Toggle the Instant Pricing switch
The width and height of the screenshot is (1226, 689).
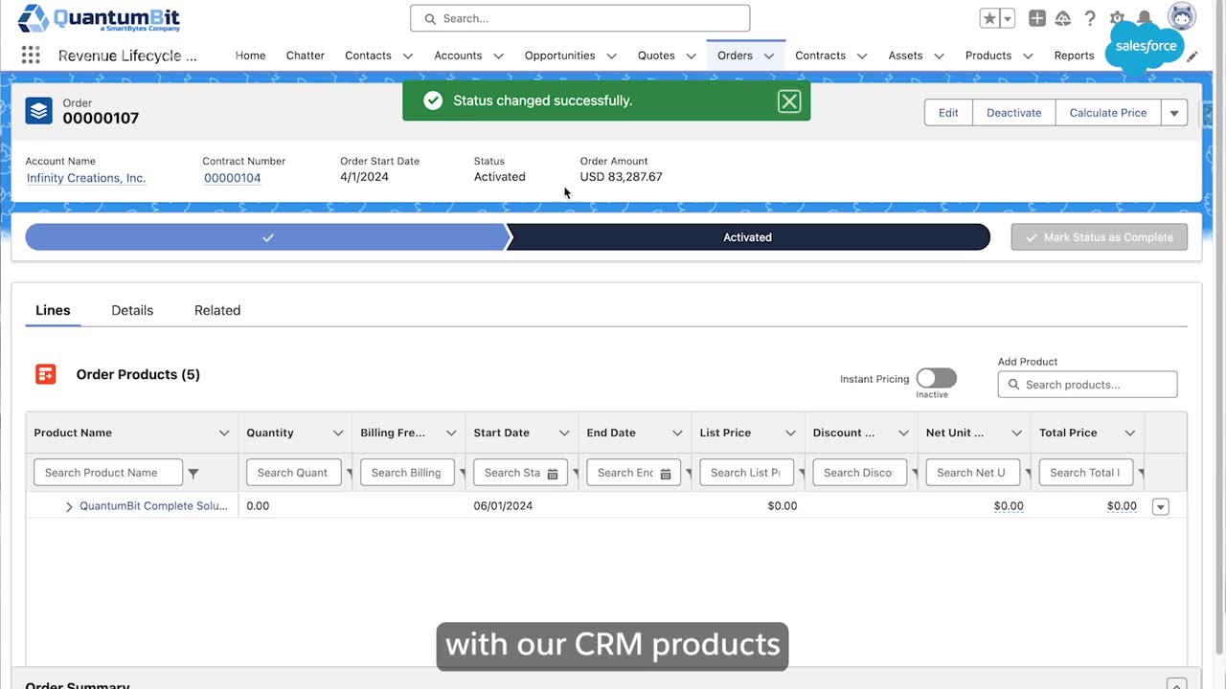click(936, 378)
